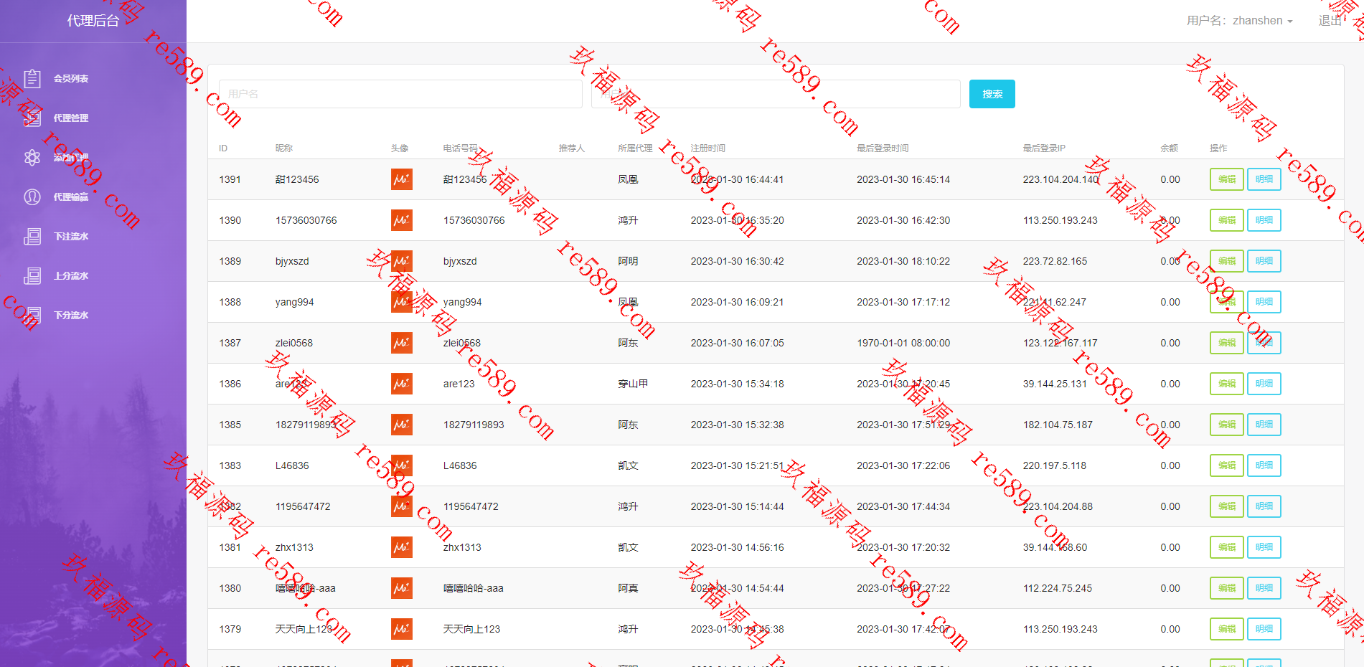
Task: Click the 所属代理 column header
Action: pos(636,148)
